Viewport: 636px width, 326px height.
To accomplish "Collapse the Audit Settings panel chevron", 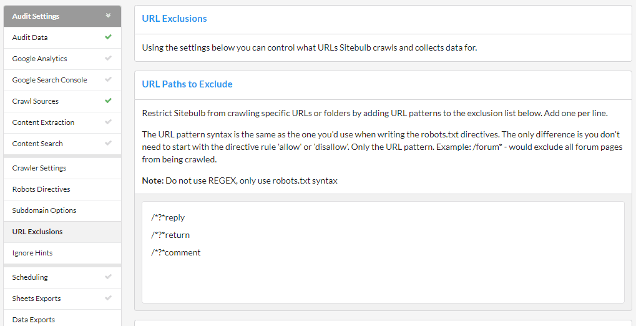I will (x=109, y=16).
